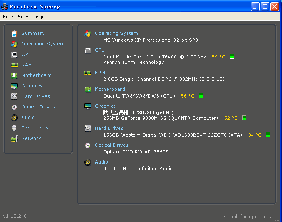Click the Optical Drives disc icon in summary panel

88,145
